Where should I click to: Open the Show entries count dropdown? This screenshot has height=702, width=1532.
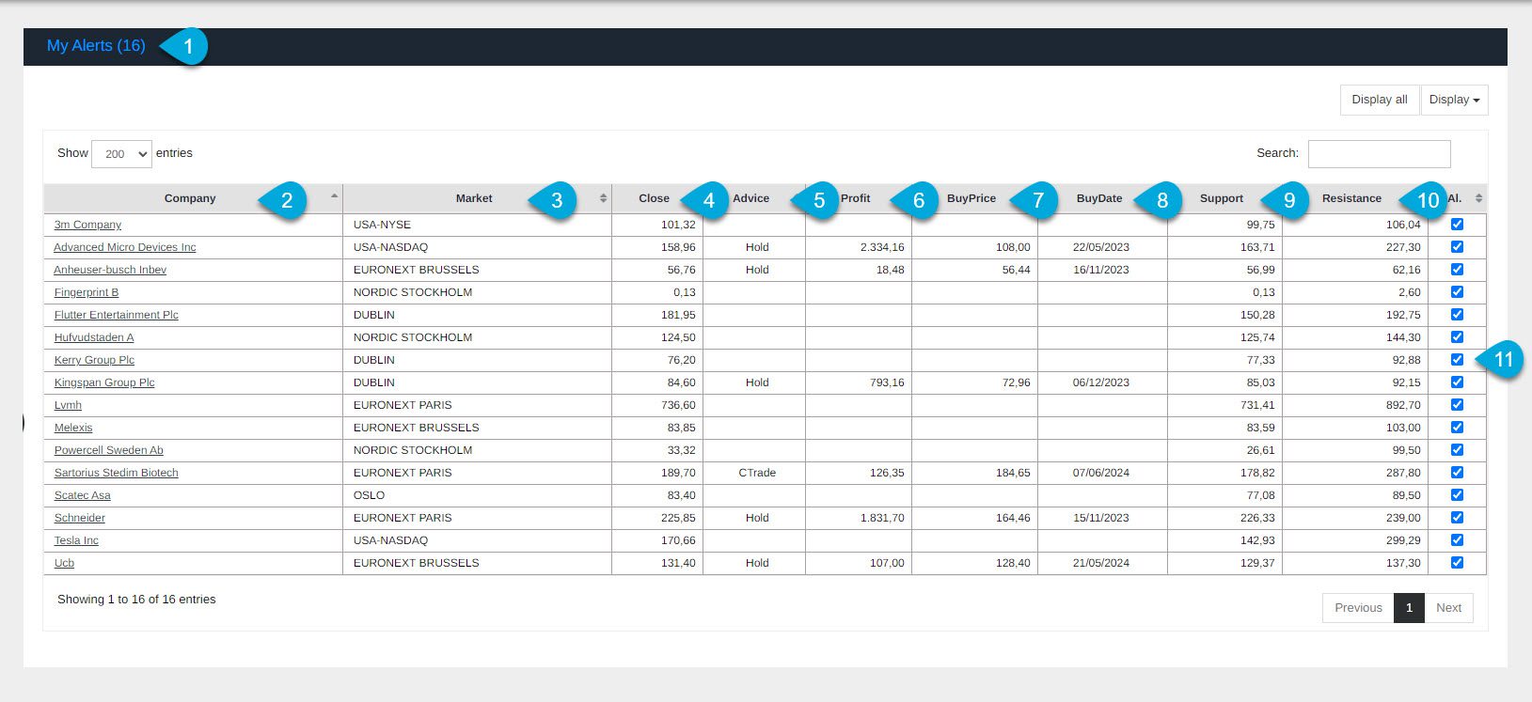tap(121, 154)
